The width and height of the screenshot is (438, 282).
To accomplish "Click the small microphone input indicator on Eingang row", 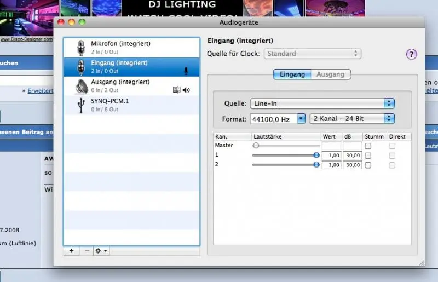I will tap(186, 71).
